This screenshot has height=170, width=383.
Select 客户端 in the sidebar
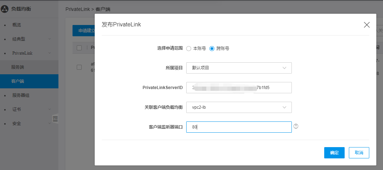point(29,81)
